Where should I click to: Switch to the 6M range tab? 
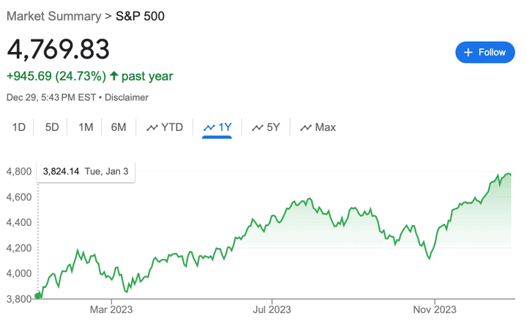pyautogui.click(x=119, y=127)
